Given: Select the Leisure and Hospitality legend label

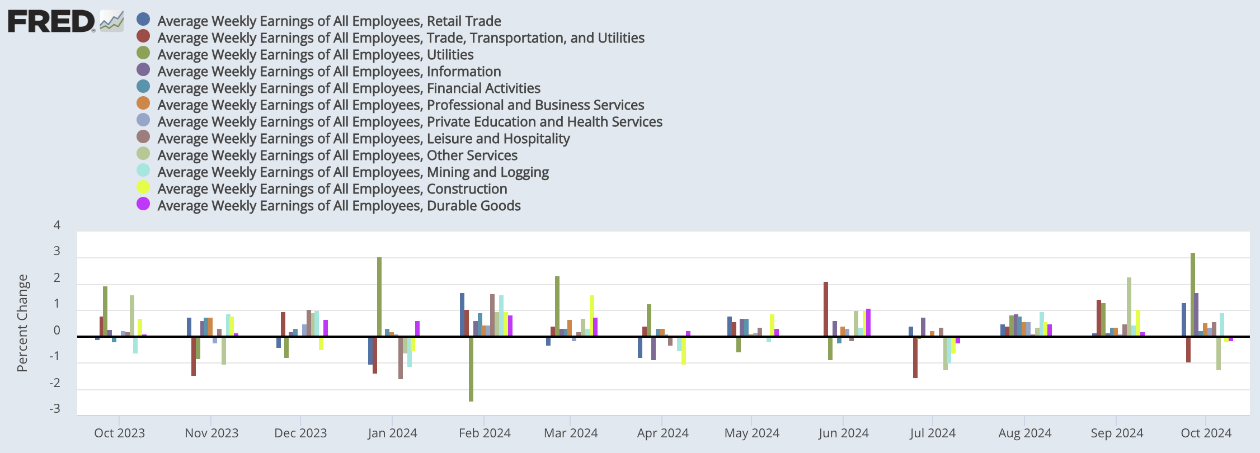Looking at the screenshot, I should coord(363,139).
